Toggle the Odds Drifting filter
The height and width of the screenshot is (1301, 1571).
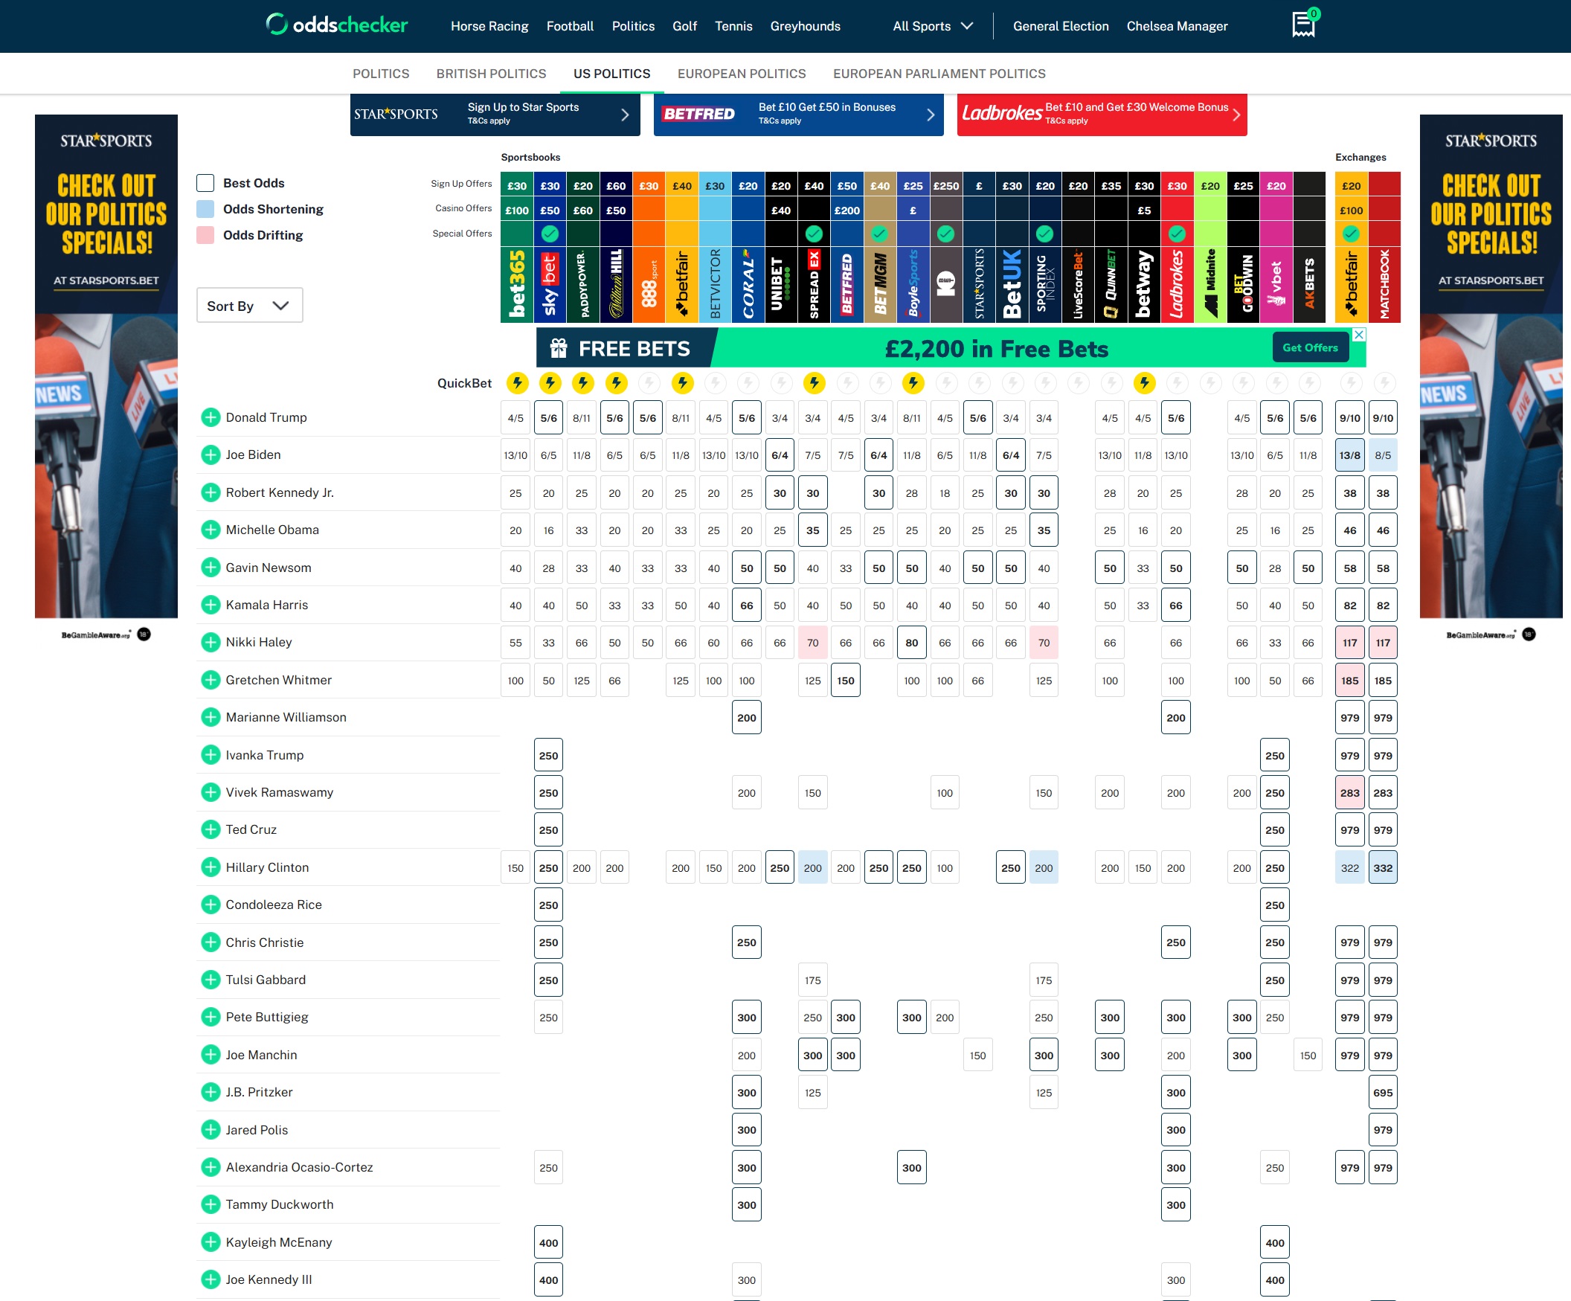(205, 235)
